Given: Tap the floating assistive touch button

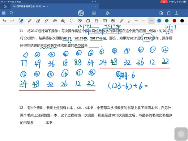Looking at the screenshot, I should tap(181, 134).
